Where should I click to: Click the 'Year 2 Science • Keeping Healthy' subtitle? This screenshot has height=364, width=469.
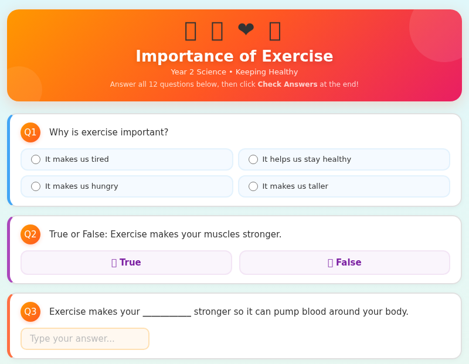click(235, 72)
